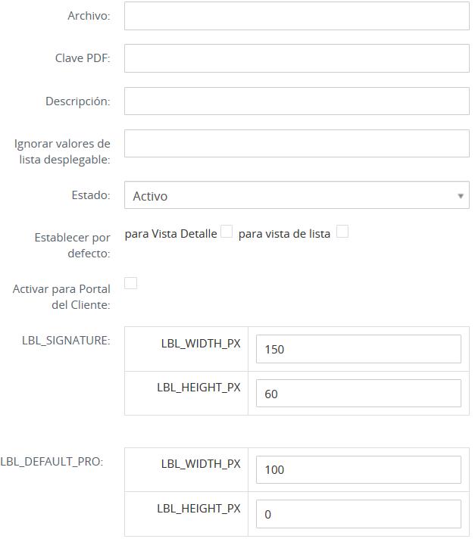The width and height of the screenshot is (475, 542).
Task: Click into the Descripción field
Action: pyautogui.click(x=296, y=101)
